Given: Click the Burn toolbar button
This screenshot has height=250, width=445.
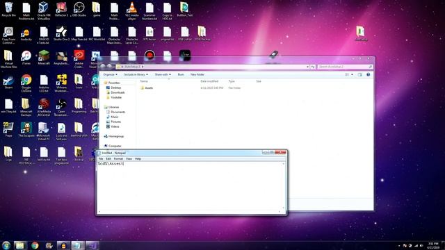Looking at the screenshot, I should click(x=181, y=74).
